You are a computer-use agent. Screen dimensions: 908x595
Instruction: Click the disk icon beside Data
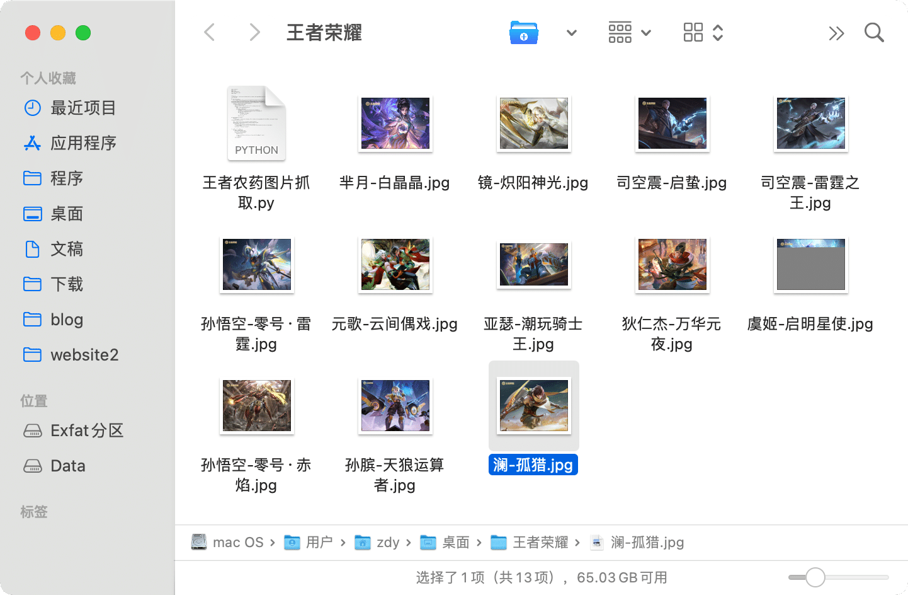click(33, 466)
